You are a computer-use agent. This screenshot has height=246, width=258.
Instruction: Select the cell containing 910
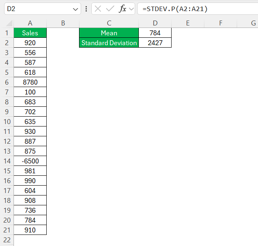coord(30,230)
